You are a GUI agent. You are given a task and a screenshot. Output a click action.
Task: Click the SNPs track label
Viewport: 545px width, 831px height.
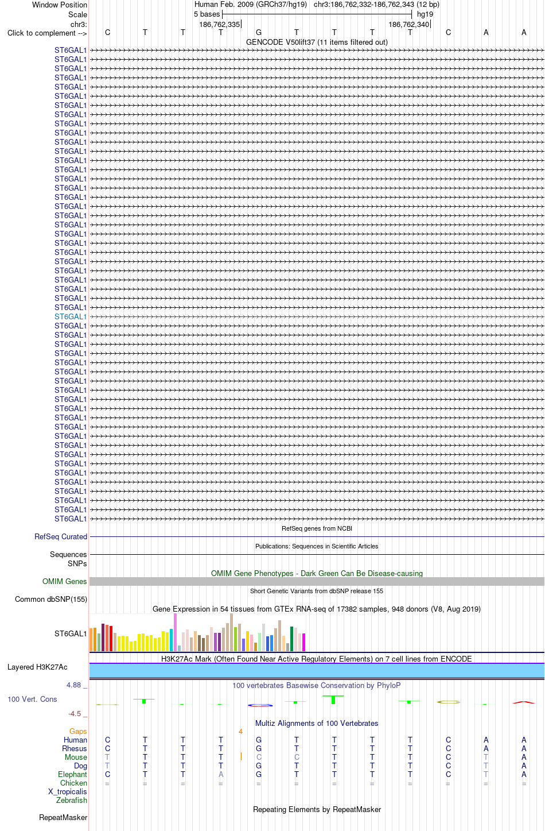coord(77,563)
